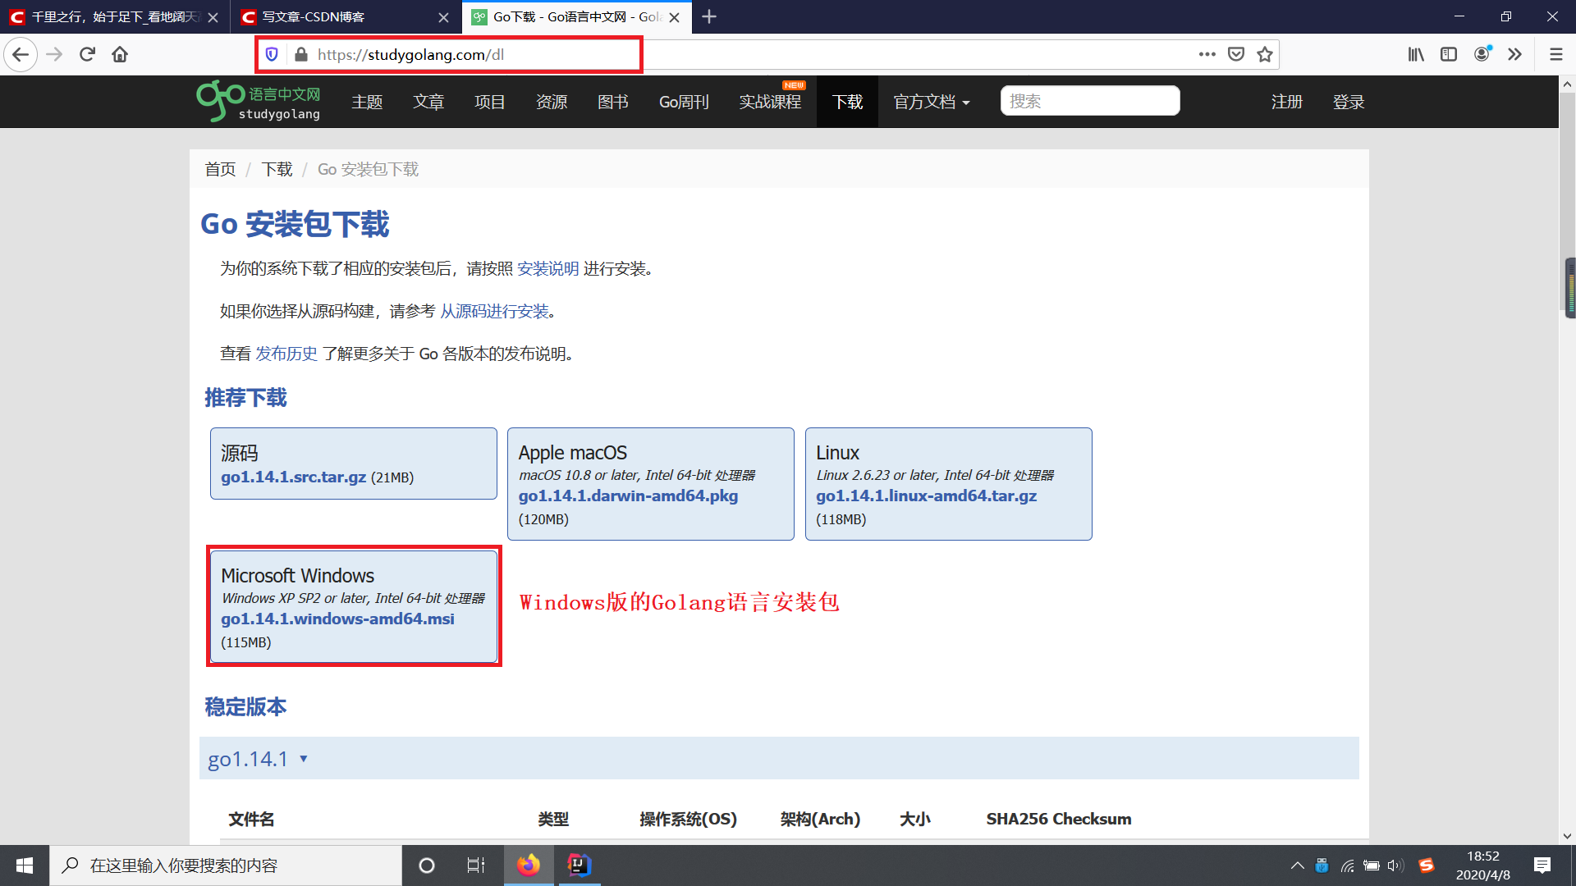Open the Firefox hamburger menu
1576x886 pixels.
(x=1555, y=54)
